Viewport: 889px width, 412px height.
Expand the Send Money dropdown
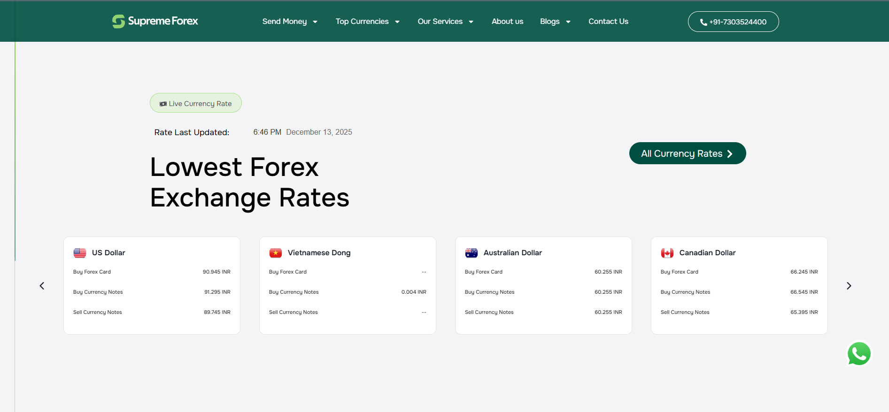(290, 22)
